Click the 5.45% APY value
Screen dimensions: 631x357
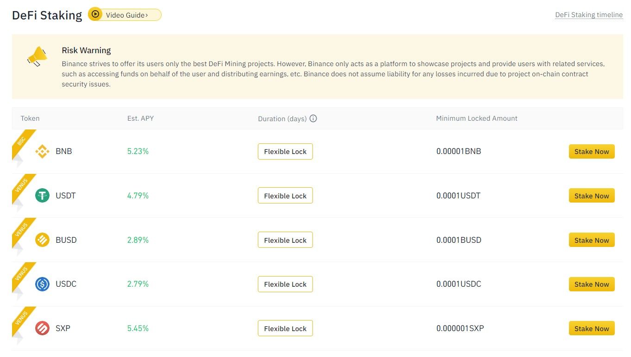[x=138, y=328]
